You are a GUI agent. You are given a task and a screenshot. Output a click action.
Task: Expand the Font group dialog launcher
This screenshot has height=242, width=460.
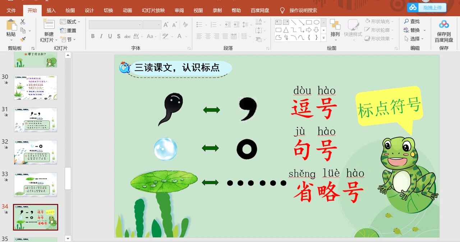tap(189, 48)
